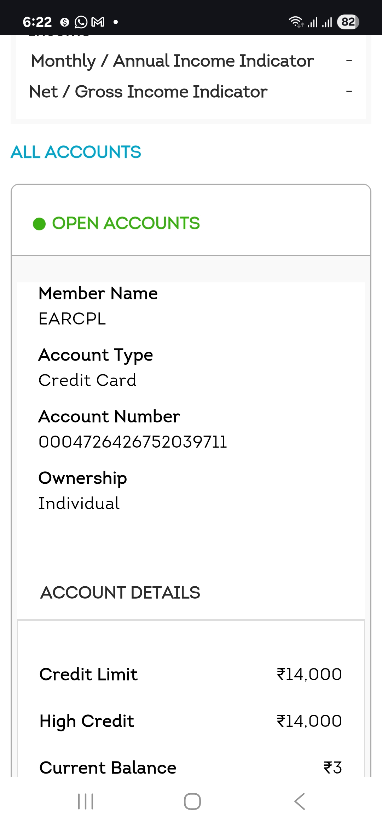This screenshot has width=382, height=828.
Task: Select the Credit Card account type value
Action: [x=87, y=380]
